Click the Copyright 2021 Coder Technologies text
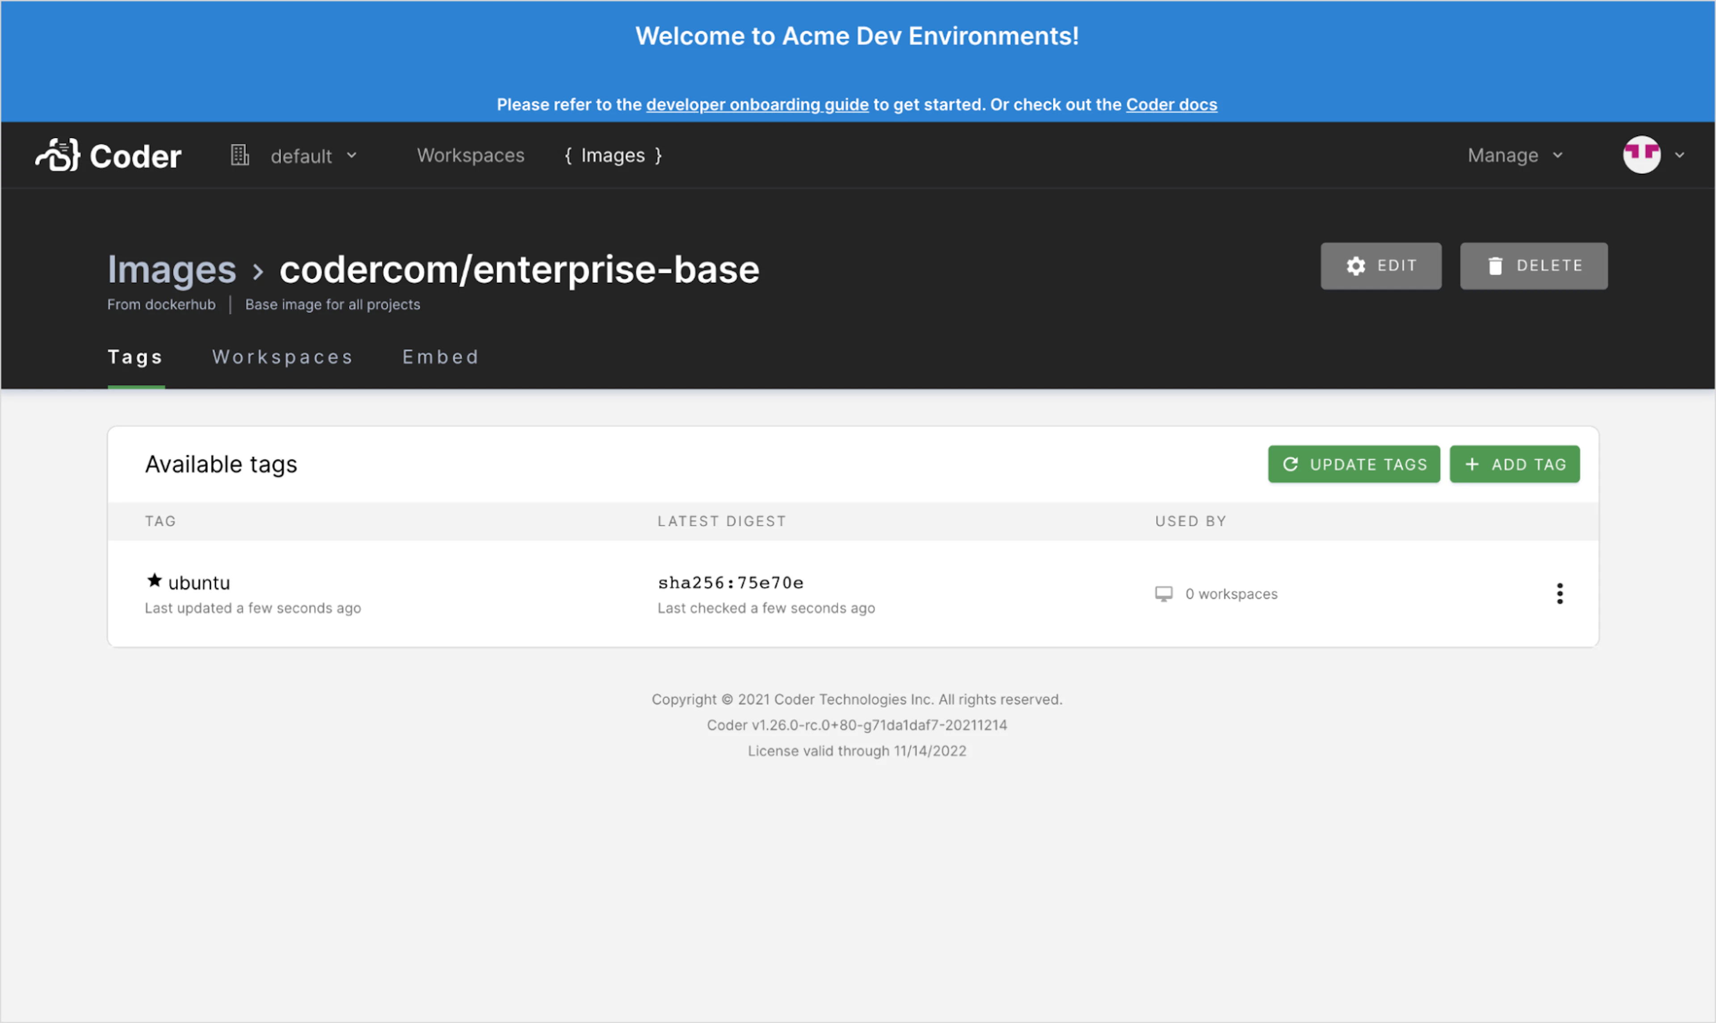Image resolution: width=1716 pixels, height=1023 pixels. pos(857,700)
